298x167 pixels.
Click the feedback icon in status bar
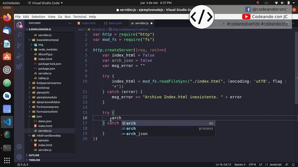(x=287, y=165)
